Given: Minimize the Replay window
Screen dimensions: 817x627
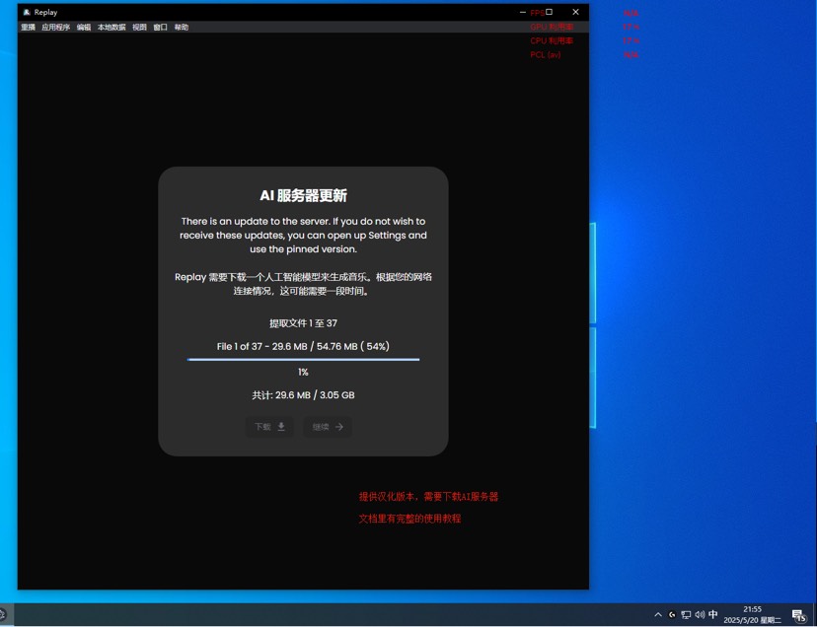Looking at the screenshot, I should (523, 12).
